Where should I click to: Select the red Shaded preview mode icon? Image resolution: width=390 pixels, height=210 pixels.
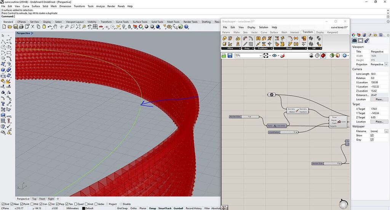click(323, 55)
